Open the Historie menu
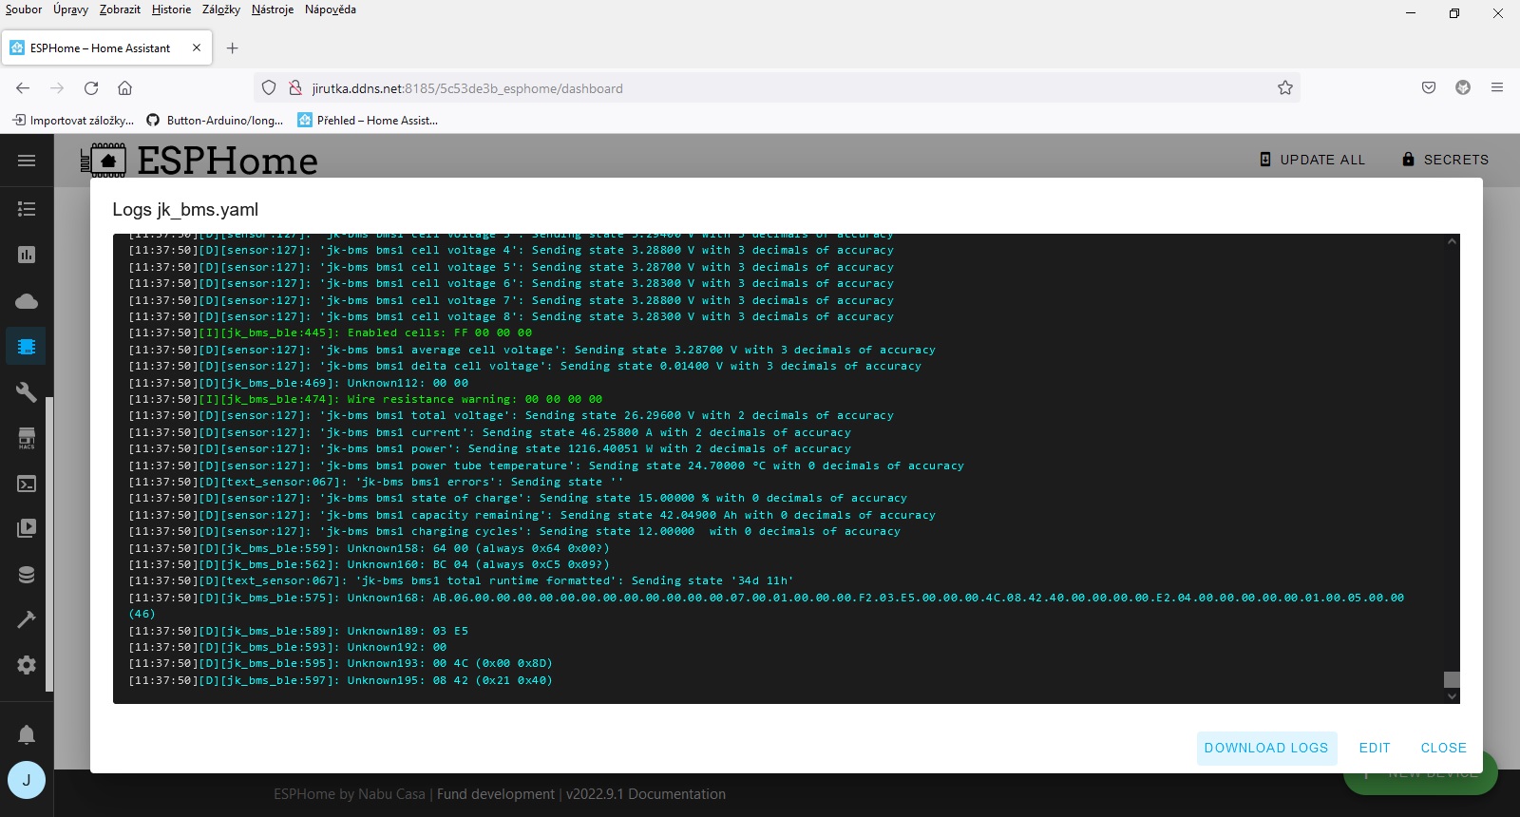Image resolution: width=1520 pixels, height=817 pixels. coord(171,9)
